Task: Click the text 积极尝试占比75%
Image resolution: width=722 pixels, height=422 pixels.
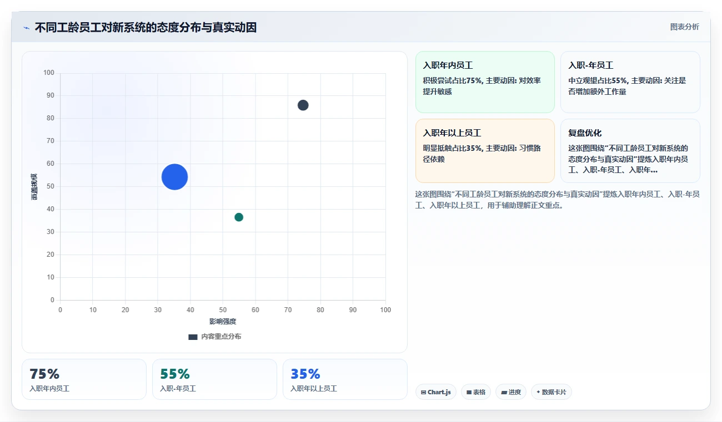Action: click(453, 80)
